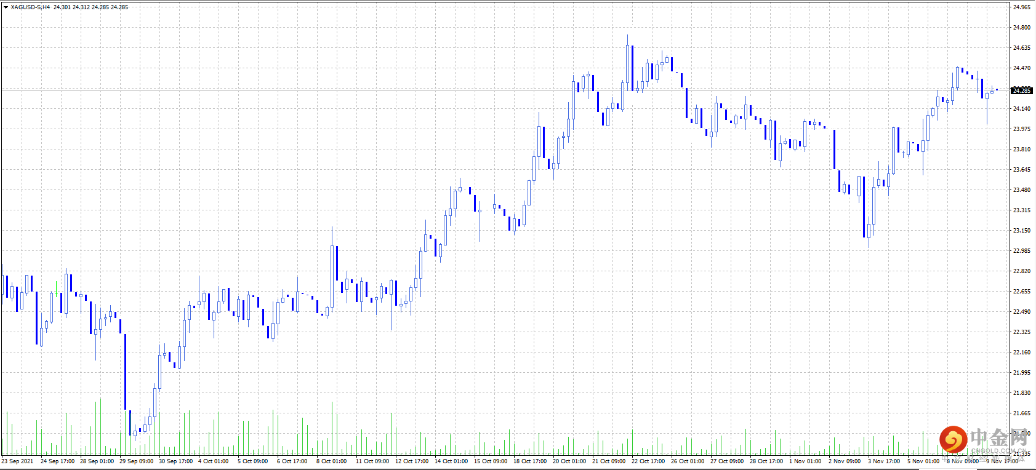Click the 5 Nov 01:00 time label
1036x470 pixels.
click(923, 461)
